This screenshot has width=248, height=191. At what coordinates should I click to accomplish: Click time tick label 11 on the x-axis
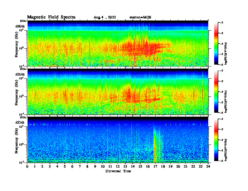click(110, 167)
